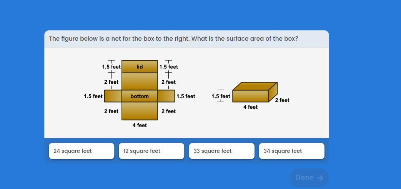Click the lowest panel of the net

[140, 111]
